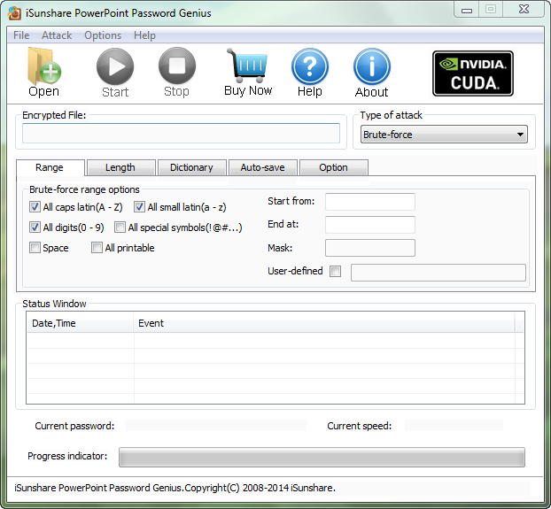Click the Stop icon in toolbar

177,66
